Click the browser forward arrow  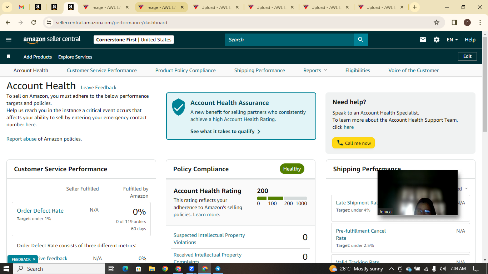tap(21, 22)
